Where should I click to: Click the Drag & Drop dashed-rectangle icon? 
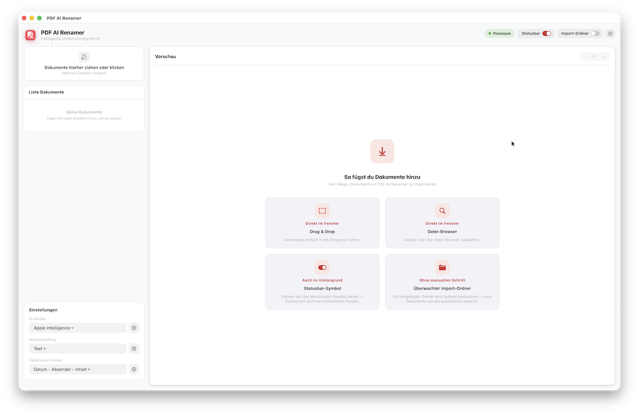pyautogui.click(x=323, y=211)
